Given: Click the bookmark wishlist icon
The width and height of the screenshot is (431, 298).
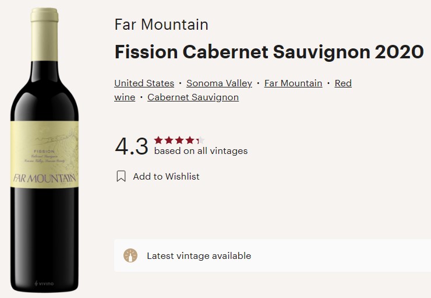Looking at the screenshot, I should coord(121,176).
